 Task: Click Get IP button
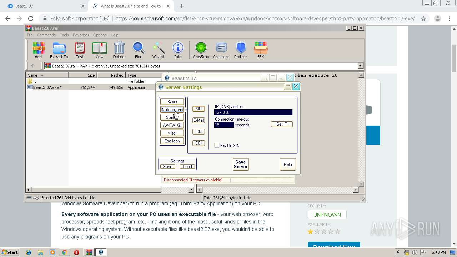tap(282, 124)
